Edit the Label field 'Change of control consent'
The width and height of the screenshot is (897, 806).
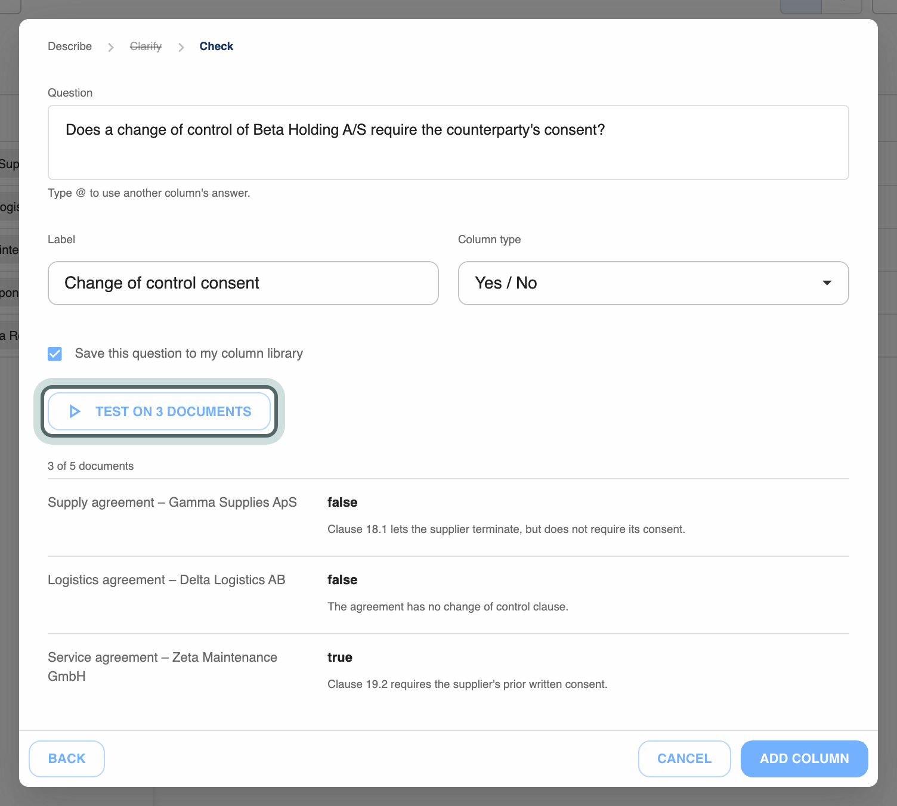[x=243, y=283]
